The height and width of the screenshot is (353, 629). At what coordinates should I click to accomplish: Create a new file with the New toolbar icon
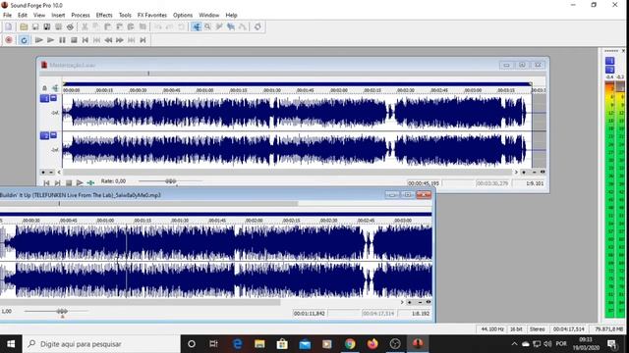[x=9, y=26]
